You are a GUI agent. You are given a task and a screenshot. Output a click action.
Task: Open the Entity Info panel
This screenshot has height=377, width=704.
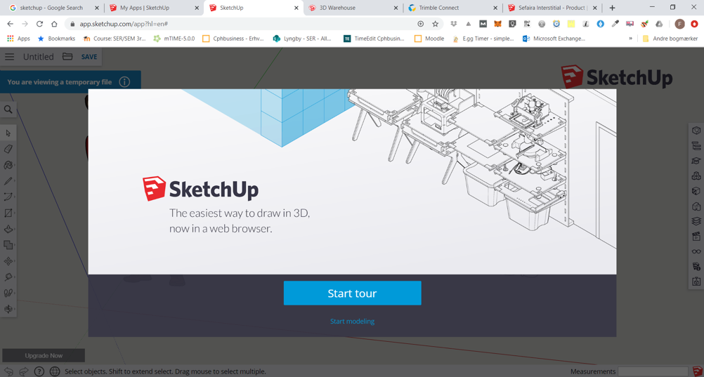[x=696, y=130]
